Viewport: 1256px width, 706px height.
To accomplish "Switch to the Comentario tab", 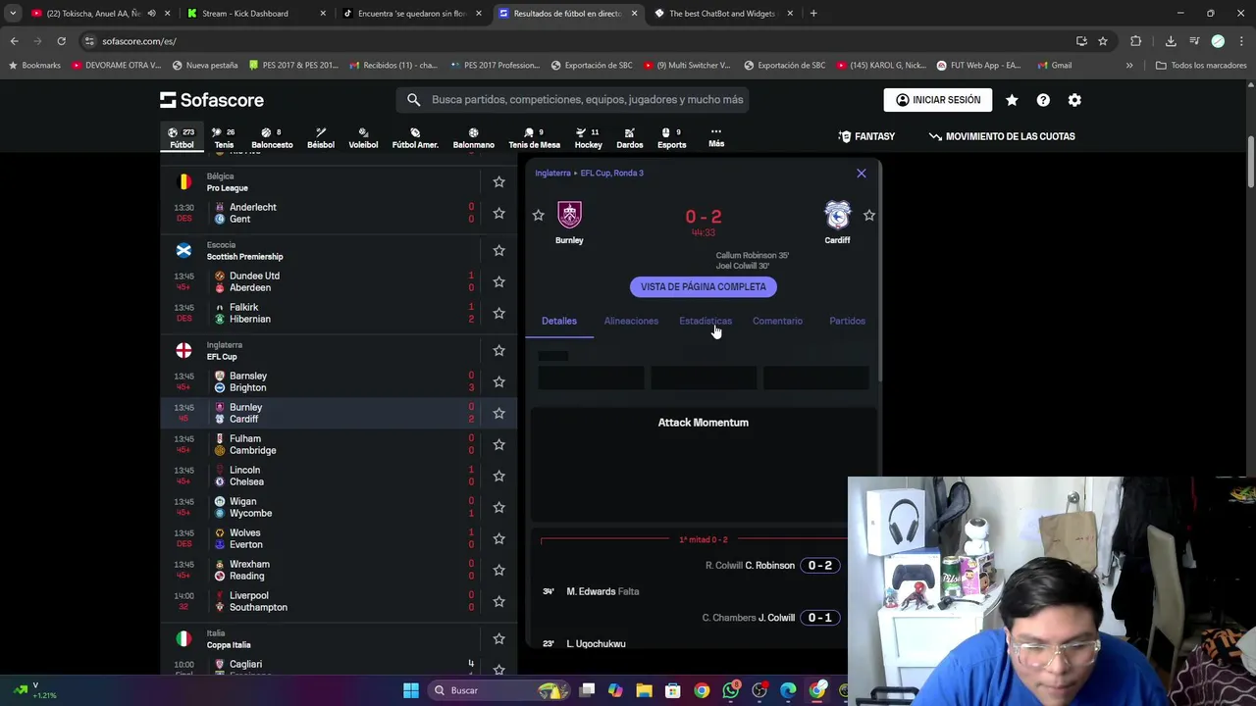I will pyautogui.click(x=777, y=321).
